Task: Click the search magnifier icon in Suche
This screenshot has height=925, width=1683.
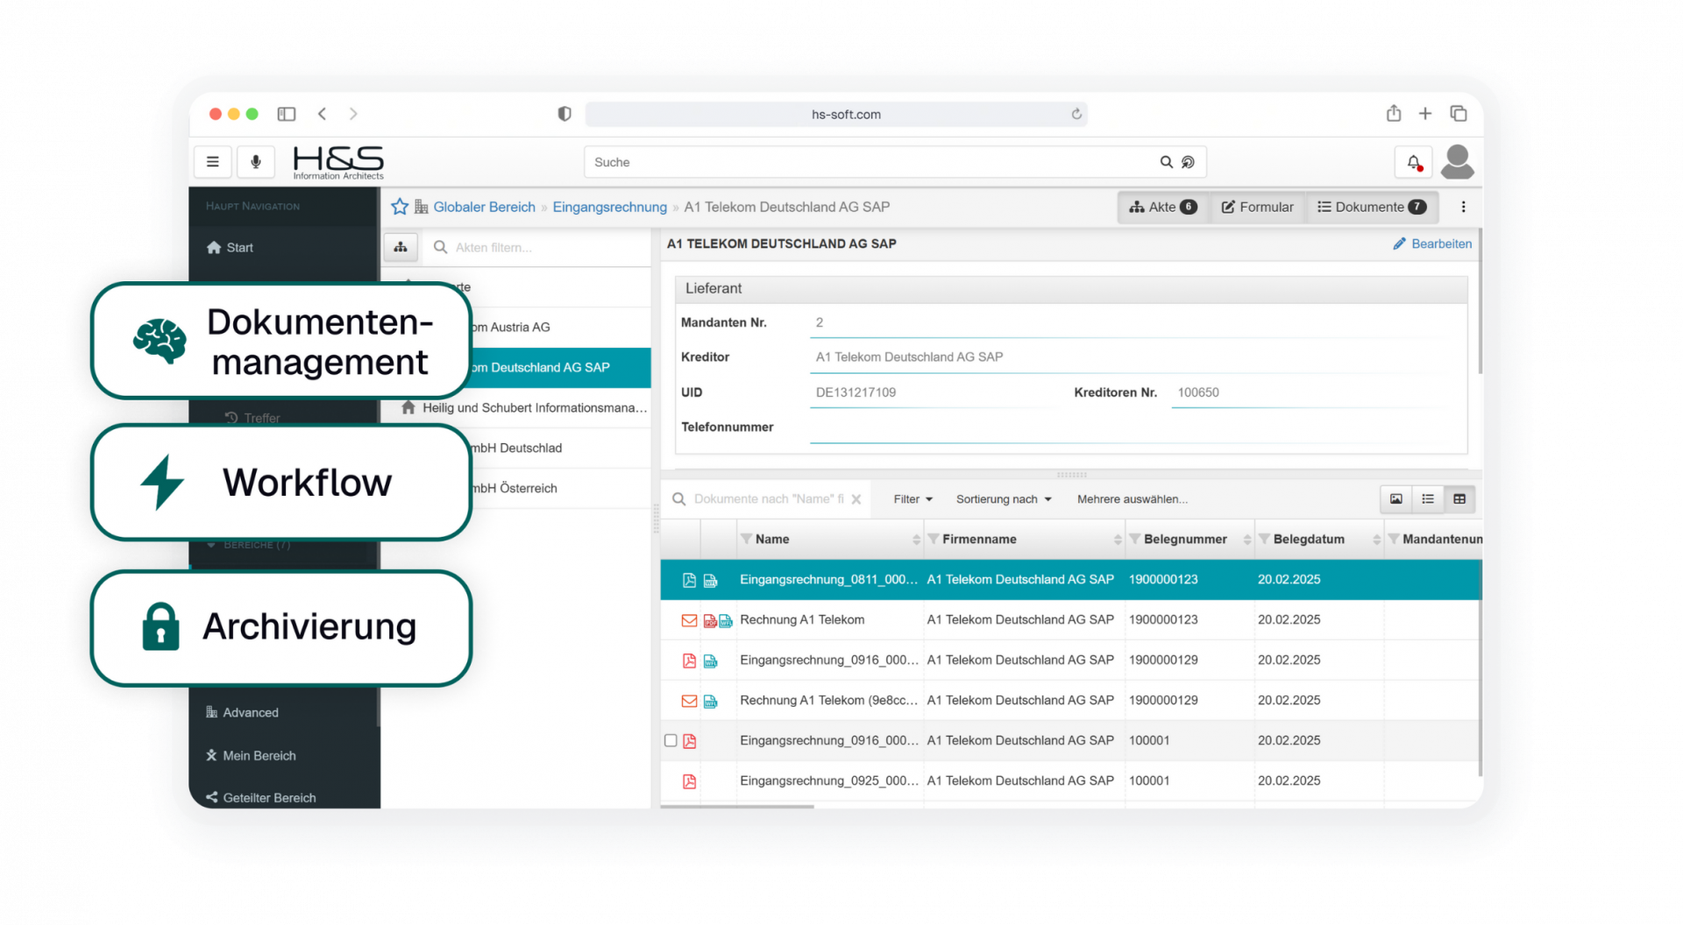Action: (1166, 162)
